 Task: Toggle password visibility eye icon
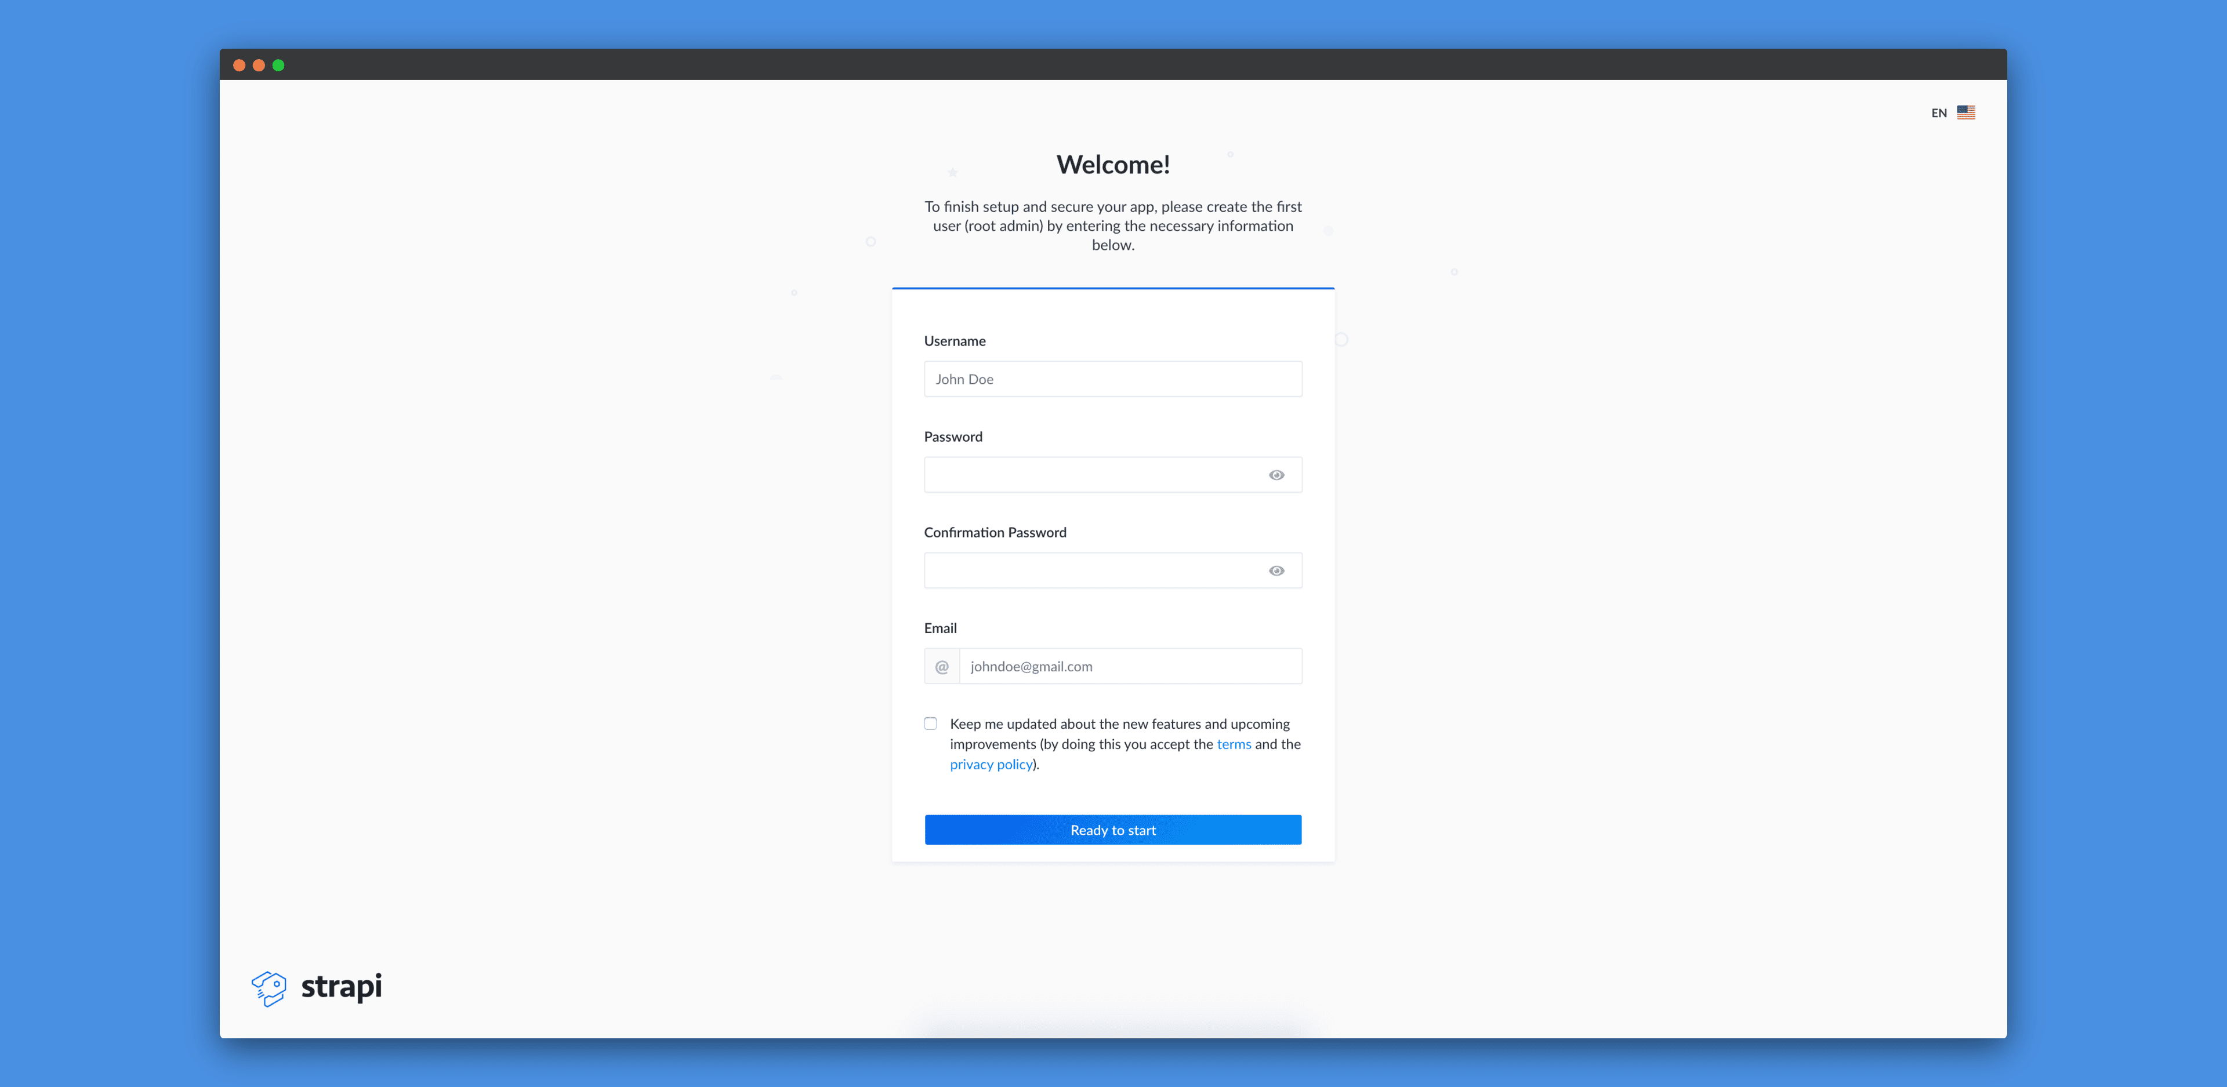pyautogui.click(x=1275, y=474)
